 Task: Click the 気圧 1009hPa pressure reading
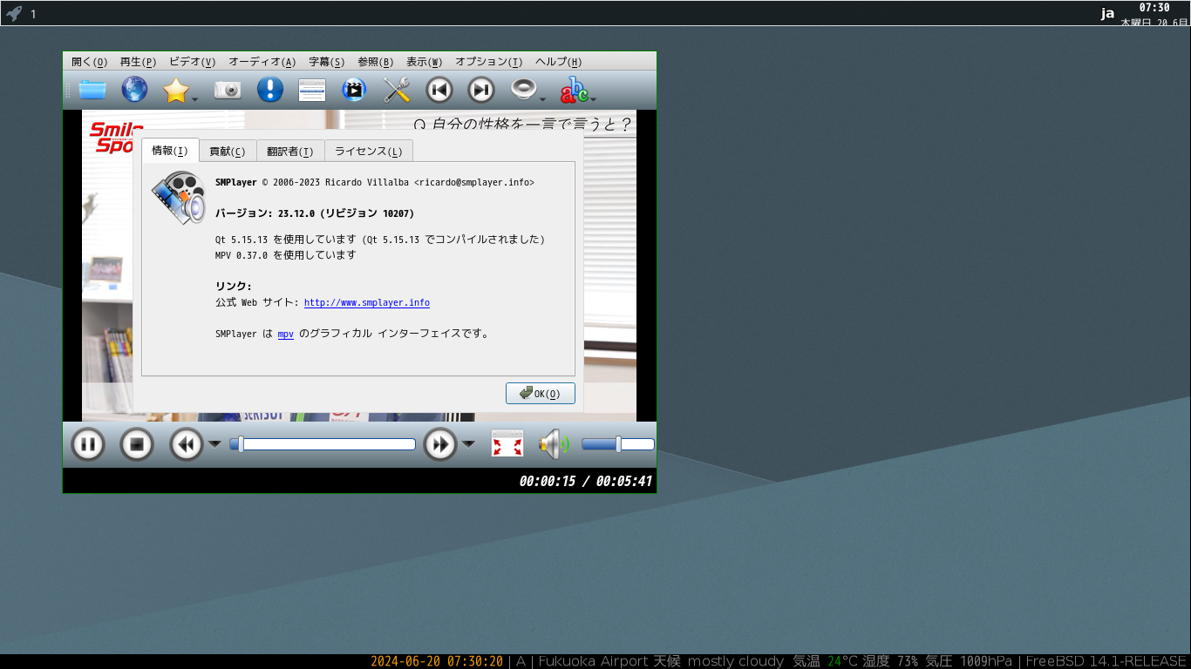pyautogui.click(x=969, y=661)
